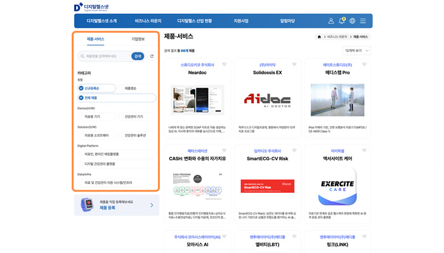Image resolution: width=444 pixels, height=253 pixels.
Task: Favorite 메디스텝 Pro with its heart icon
Action: point(364,65)
